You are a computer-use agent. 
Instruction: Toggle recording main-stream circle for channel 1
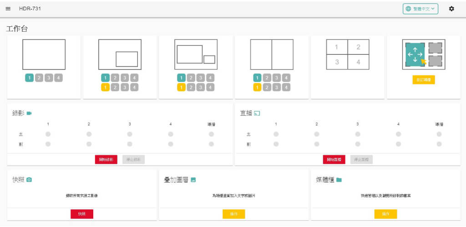[x=48, y=134]
